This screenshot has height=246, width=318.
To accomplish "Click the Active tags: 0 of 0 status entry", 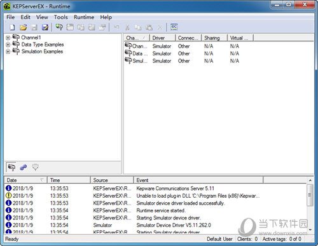I will 282,239.
